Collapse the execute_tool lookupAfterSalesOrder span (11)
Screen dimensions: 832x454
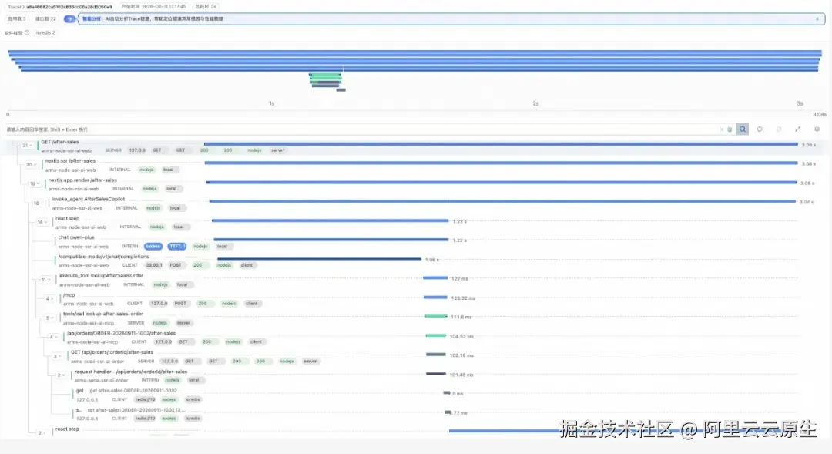45,279
